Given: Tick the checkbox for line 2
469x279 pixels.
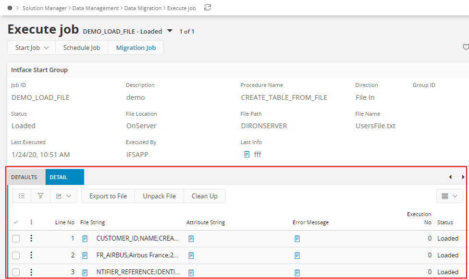Looking at the screenshot, I should point(16,255).
